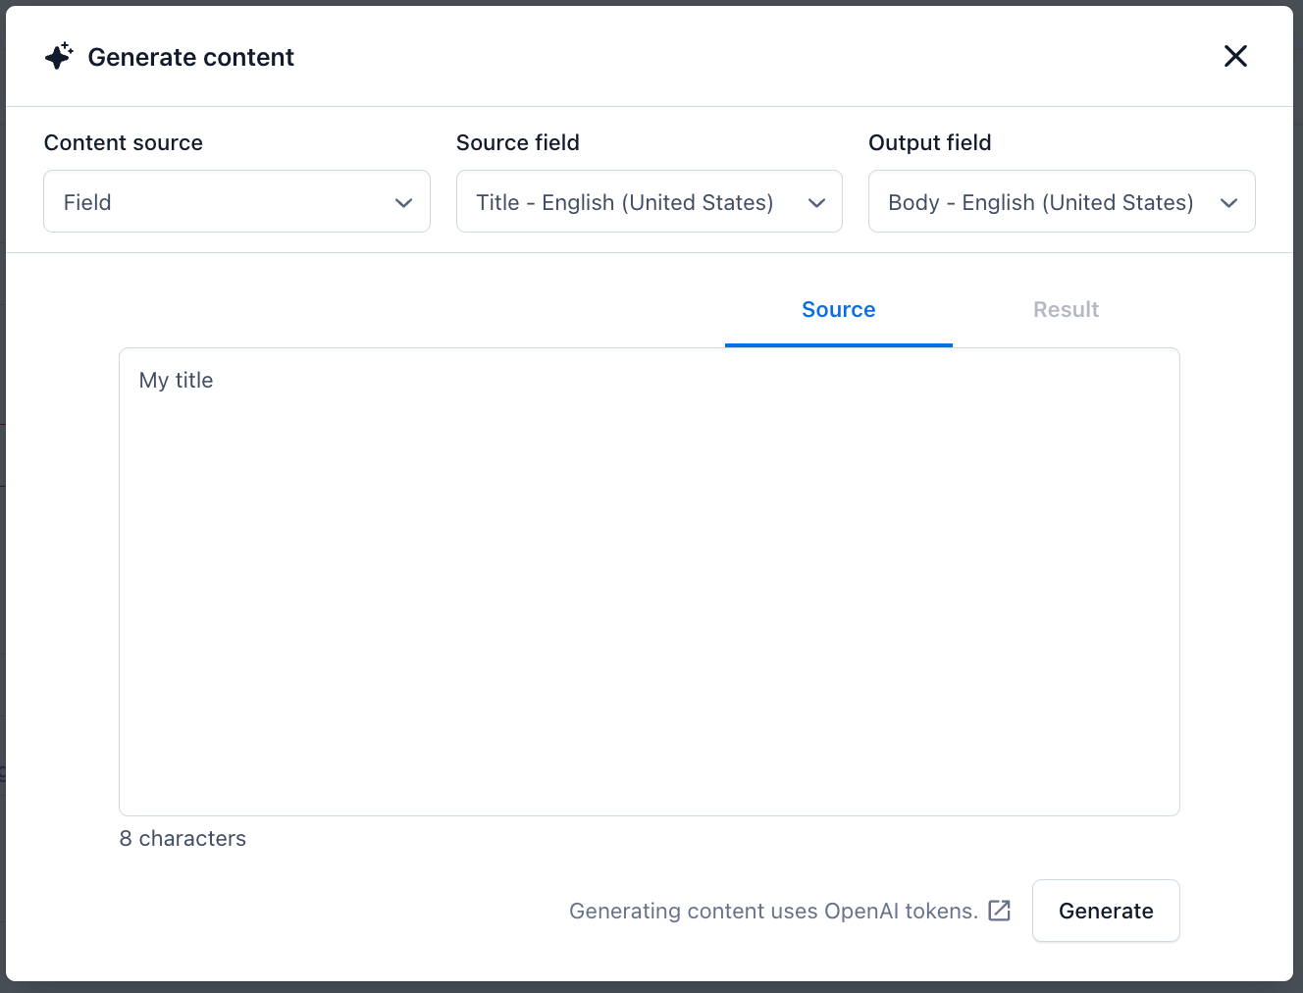Click the Output field label above Body dropdown
The image size is (1303, 993).
pyautogui.click(x=929, y=142)
